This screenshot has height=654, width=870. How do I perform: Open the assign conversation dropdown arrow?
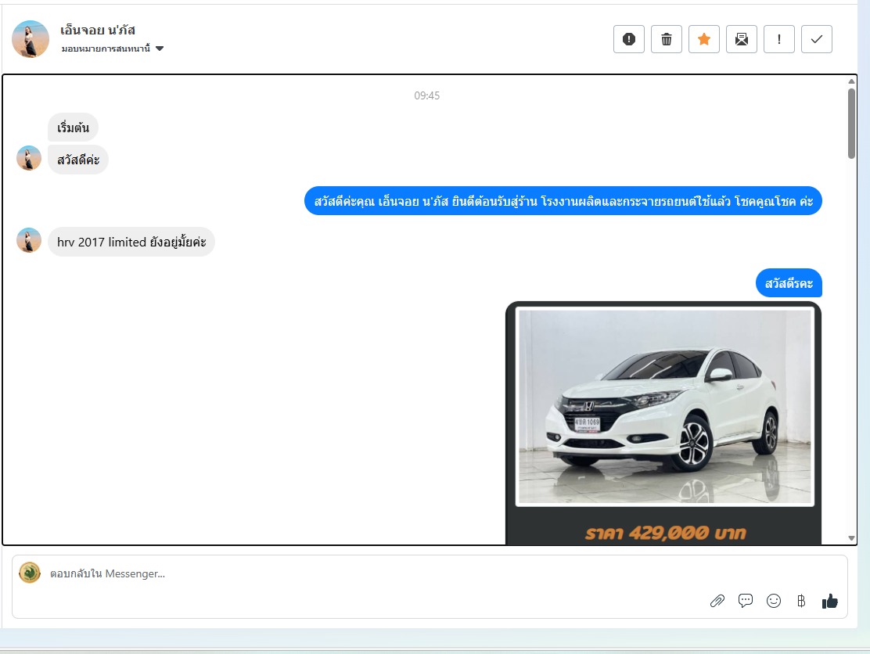coord(160,49)
